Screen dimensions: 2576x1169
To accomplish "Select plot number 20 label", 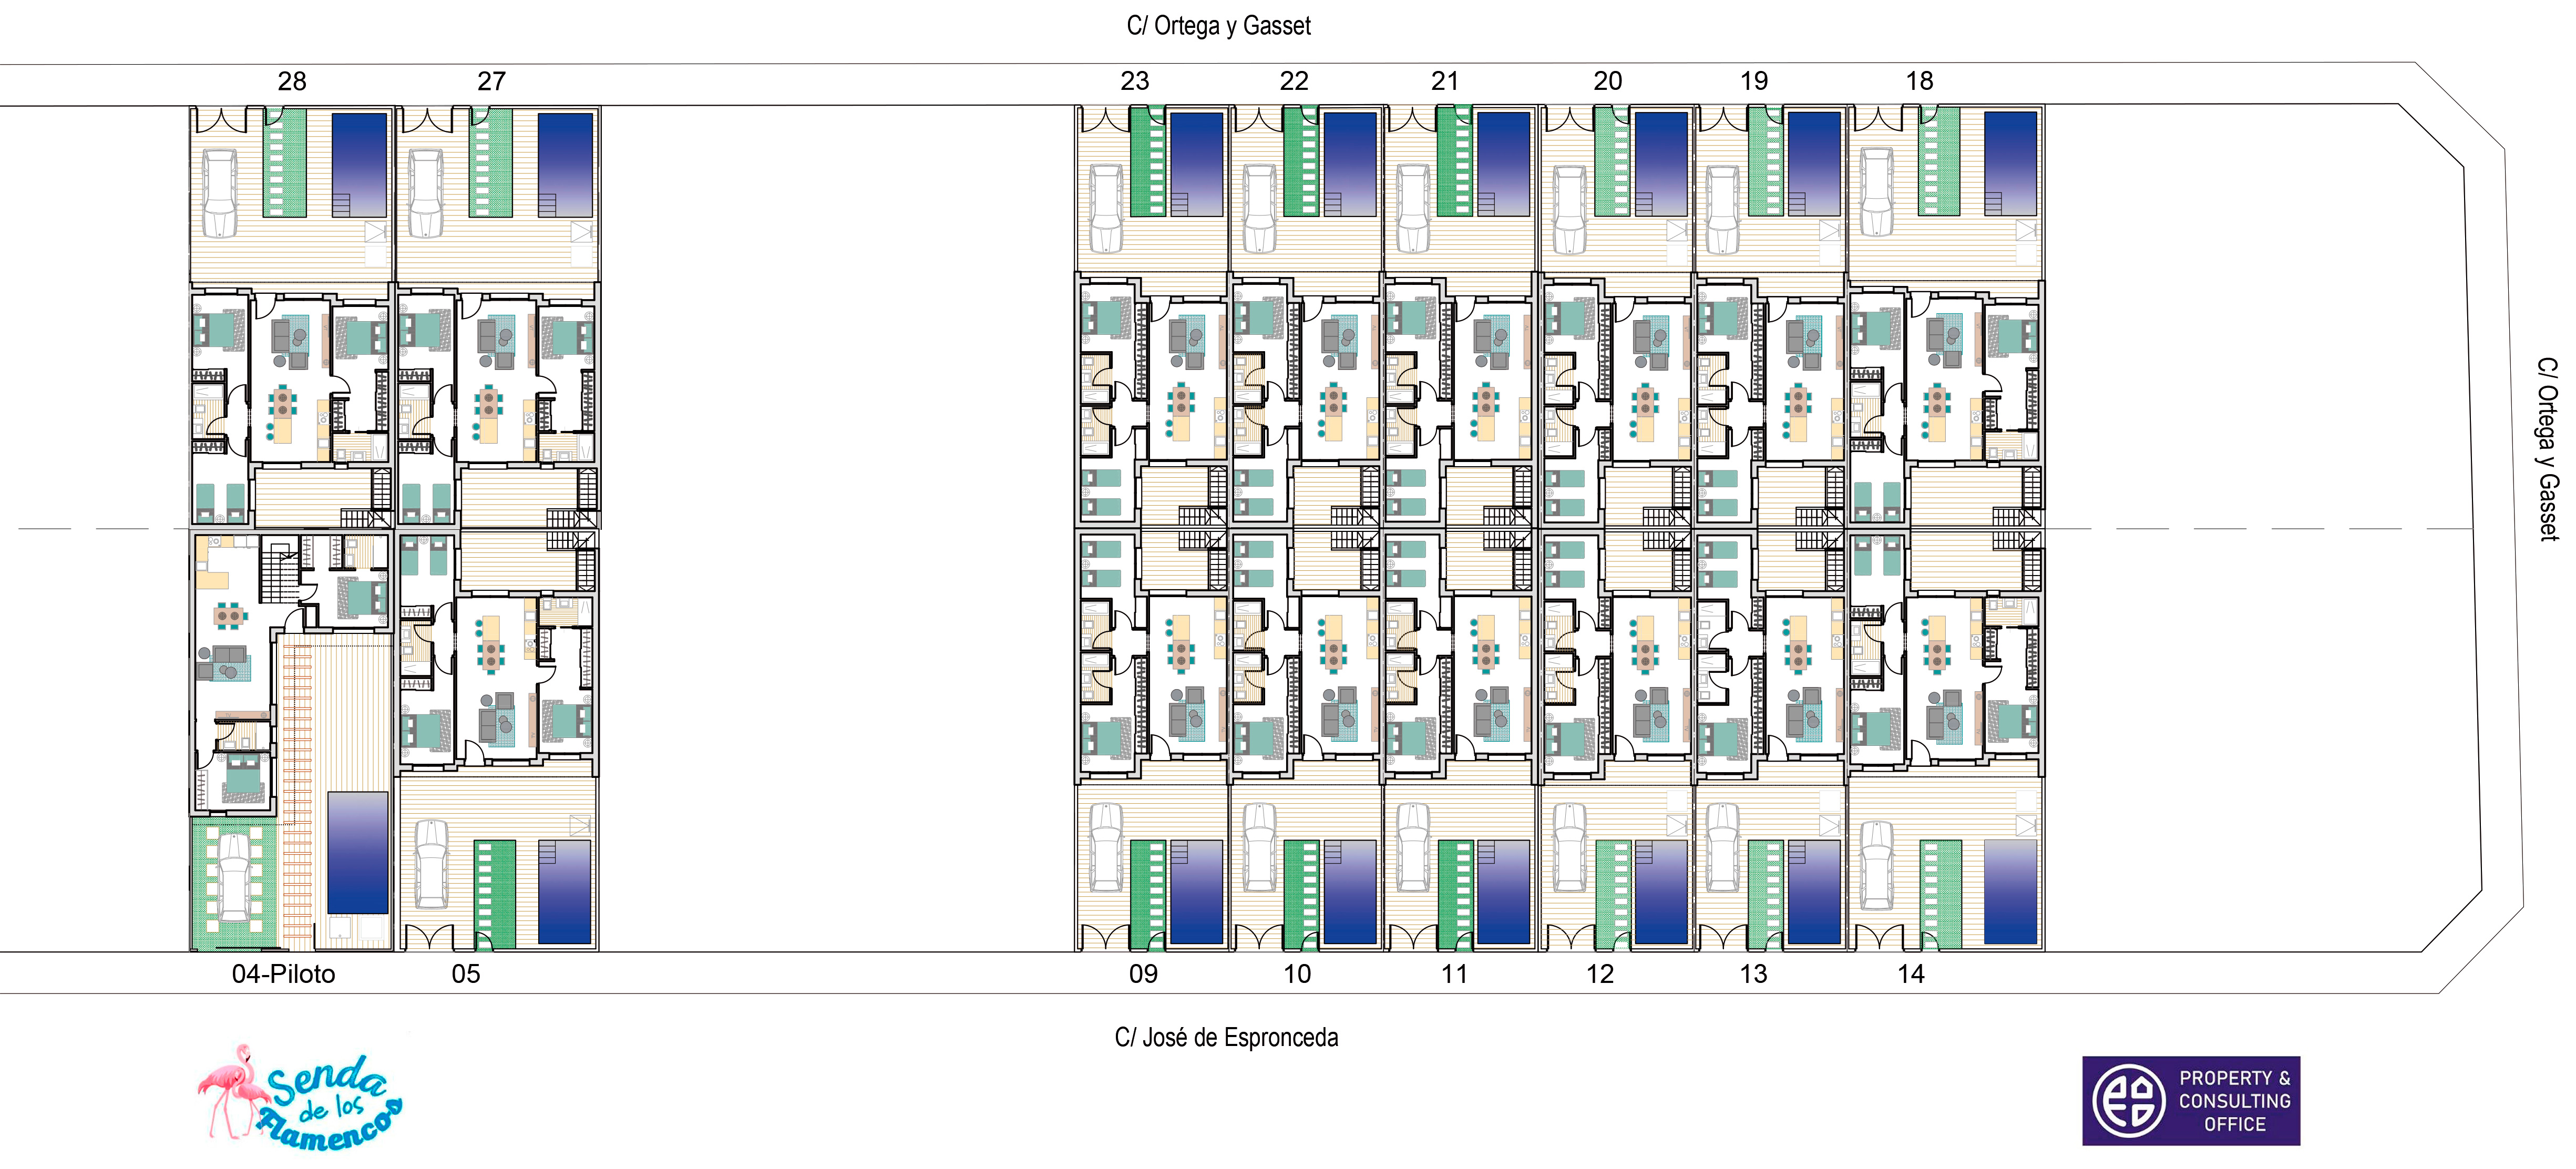I will pyautogui.click(x=1607, y=81).
